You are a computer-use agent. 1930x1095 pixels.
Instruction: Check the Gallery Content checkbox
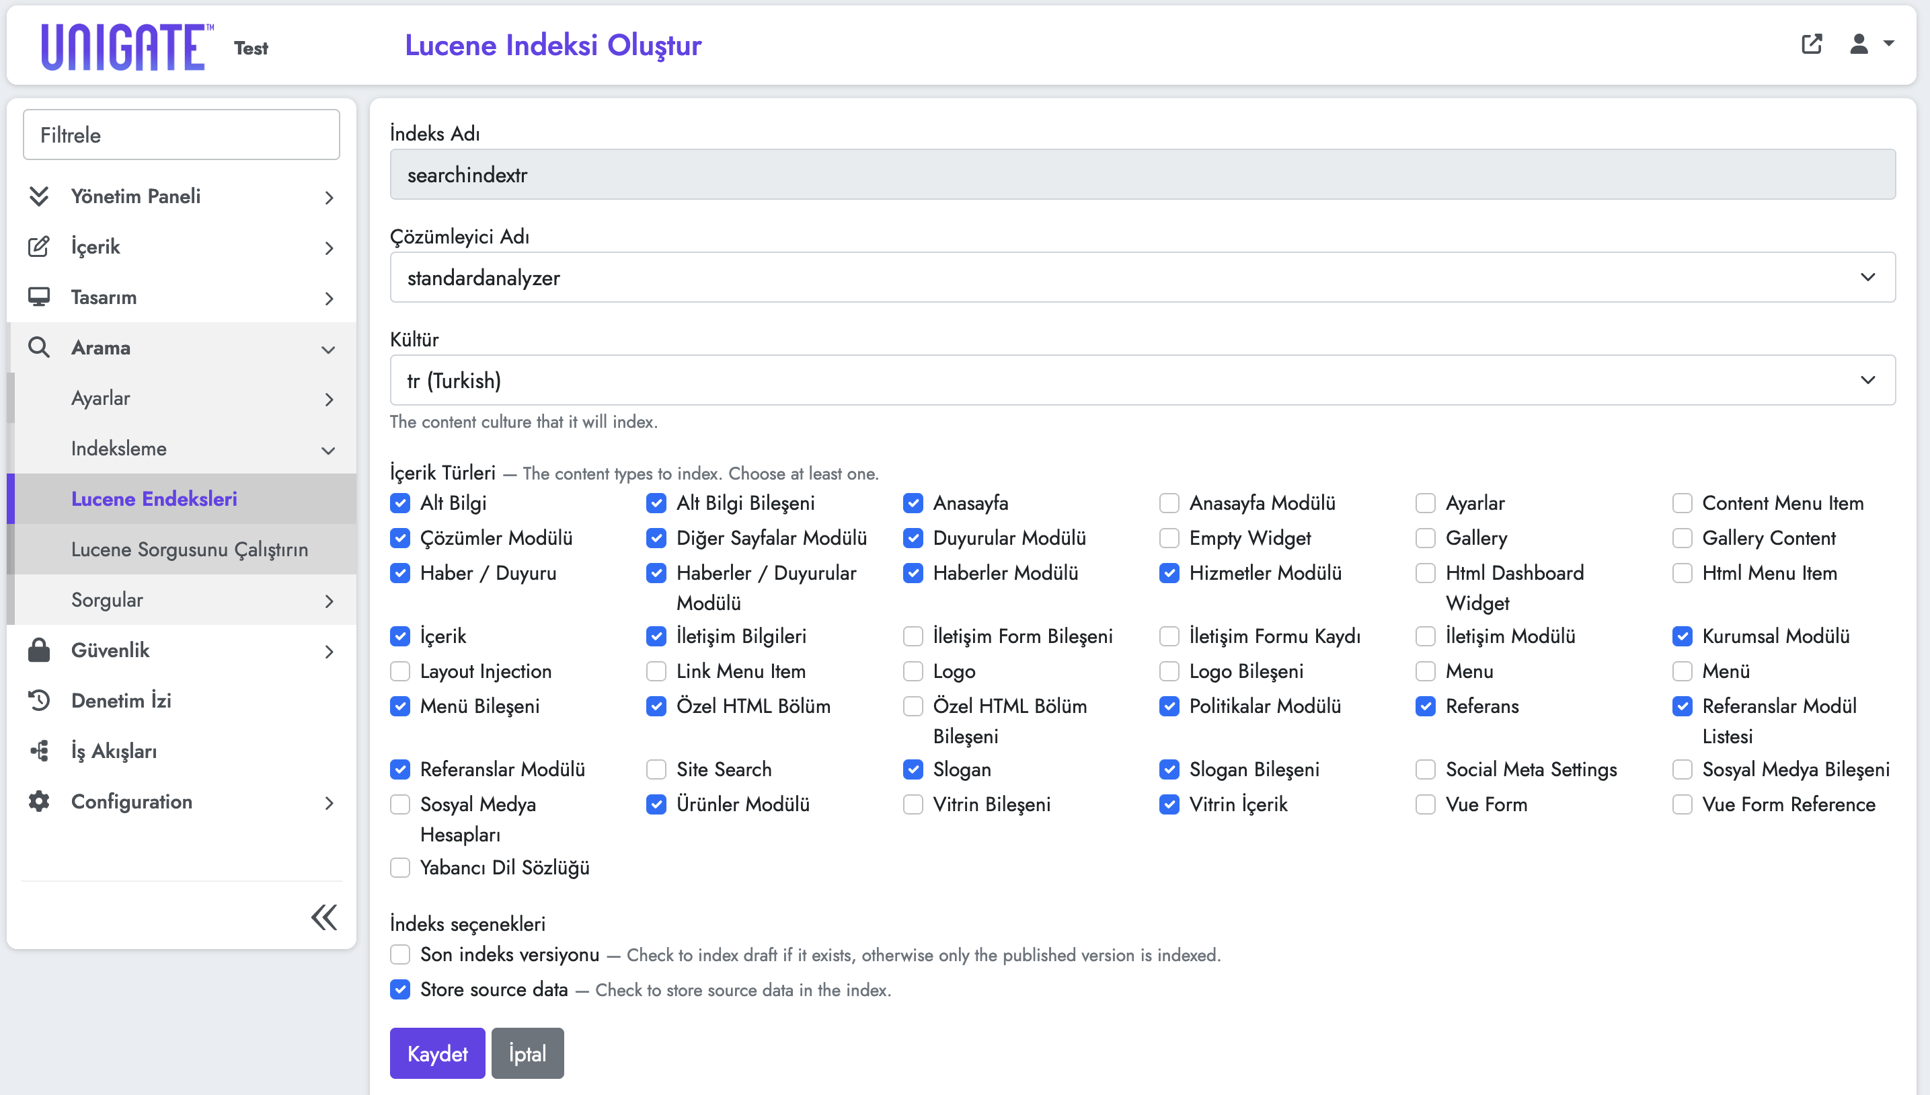[1682, 537]
